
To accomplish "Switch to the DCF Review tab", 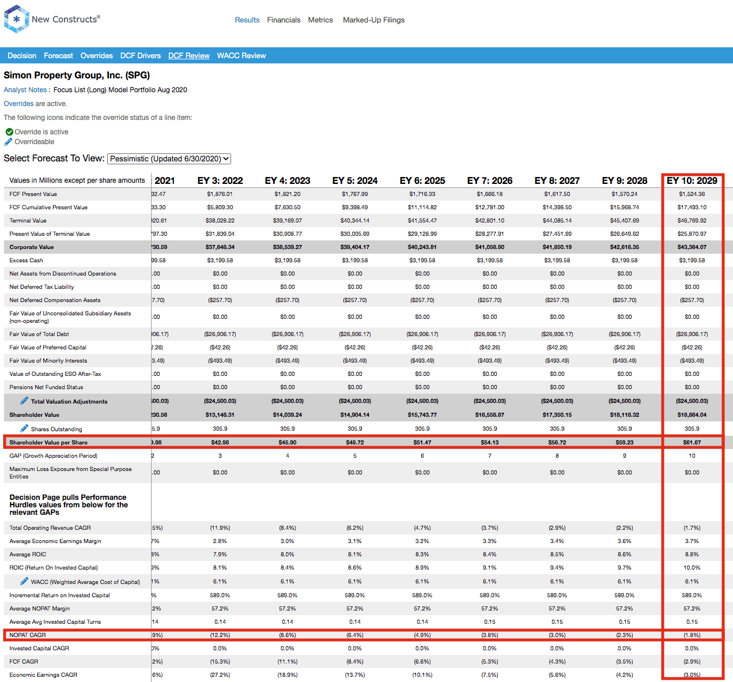I will [189, 55].
